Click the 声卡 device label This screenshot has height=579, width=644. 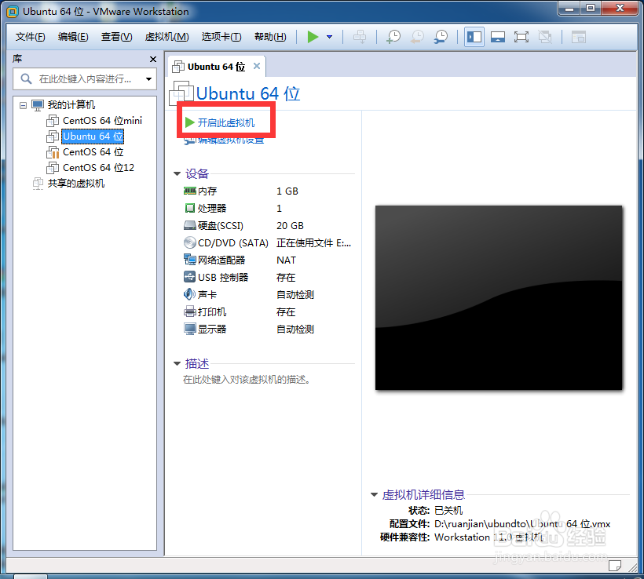point(207,295)
